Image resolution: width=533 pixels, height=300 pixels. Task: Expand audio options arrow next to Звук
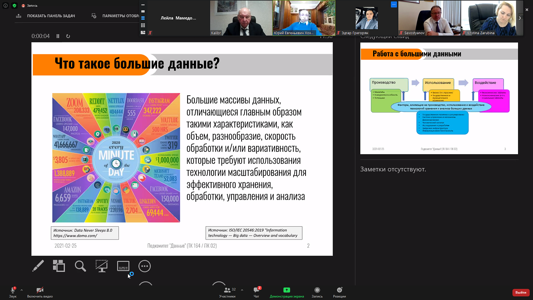[22, 290]
